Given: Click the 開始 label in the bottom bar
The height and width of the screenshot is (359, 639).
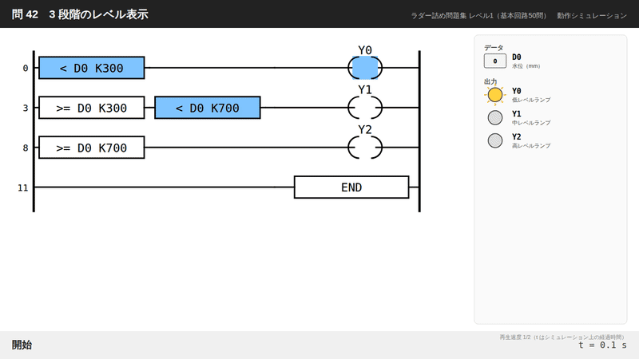Looking at the screenshot, I should pyautogui.click(x=22, y=345).
